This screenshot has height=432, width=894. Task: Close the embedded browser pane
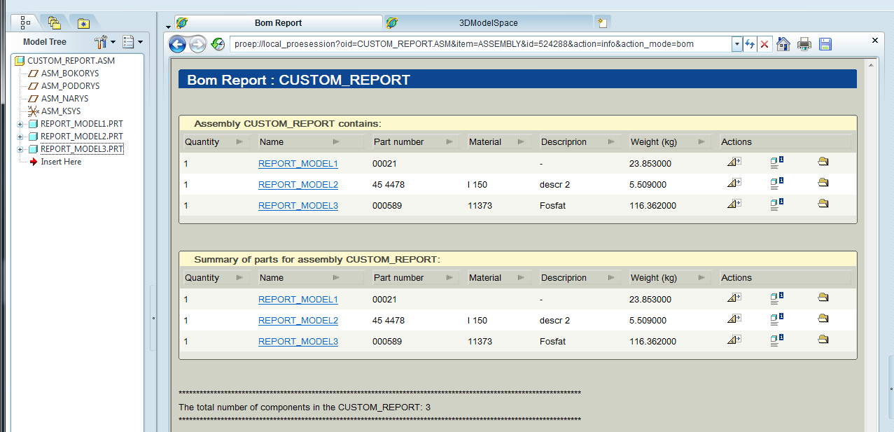875,41
